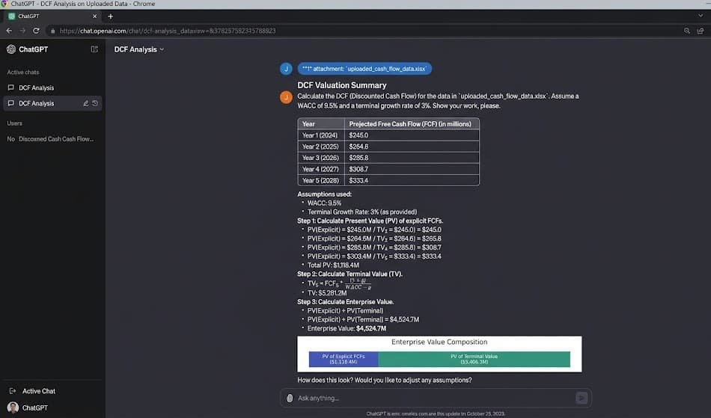Click the 'Year 2 (2025)' table cell
Image resolution: width=711 pixels, height=418 pixels.
tap(321, 147)
